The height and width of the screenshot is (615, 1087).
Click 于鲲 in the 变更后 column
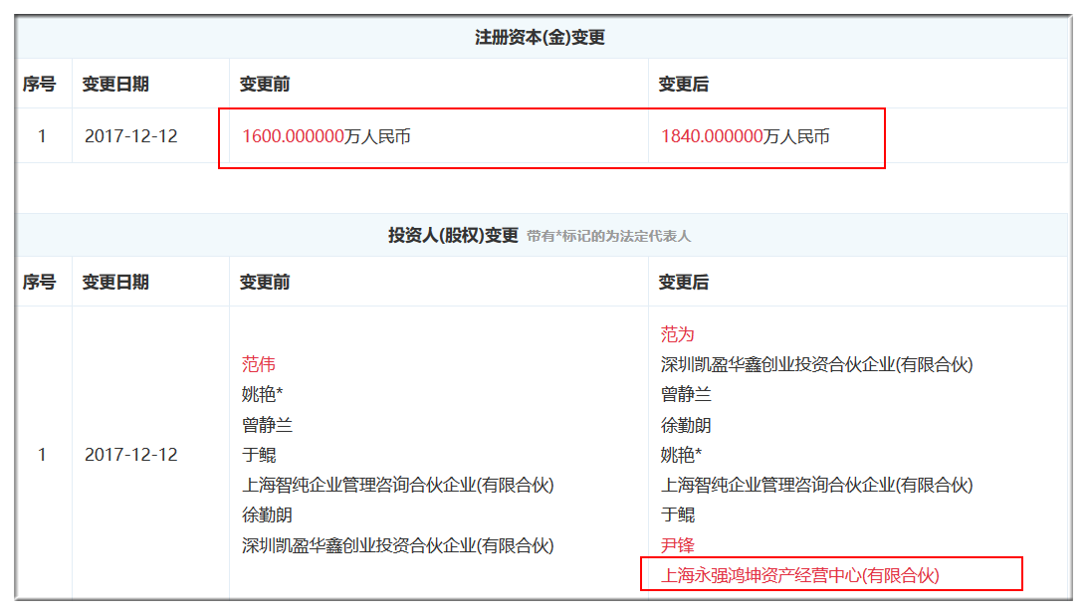tap(678, 514)
